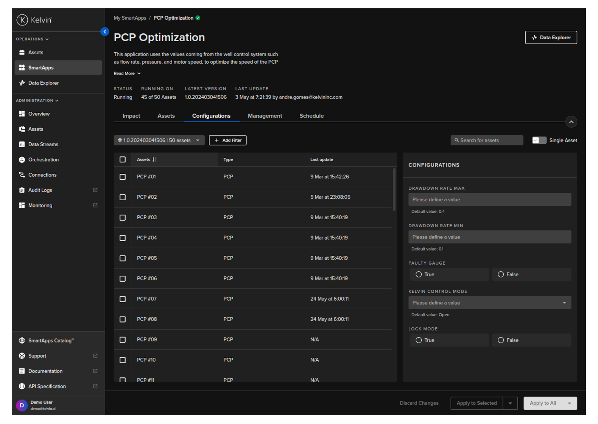Switch to the Impact tab

(x=131, y=116)
